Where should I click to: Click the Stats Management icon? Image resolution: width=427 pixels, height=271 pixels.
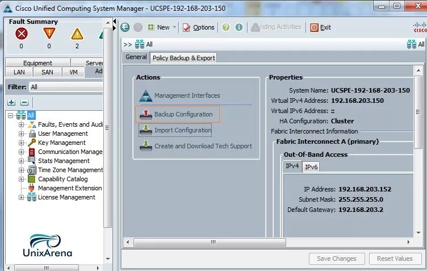[32, 160]
